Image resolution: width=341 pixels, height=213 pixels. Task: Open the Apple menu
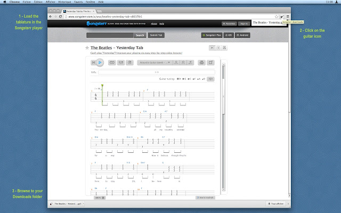[x=5, y=2]
